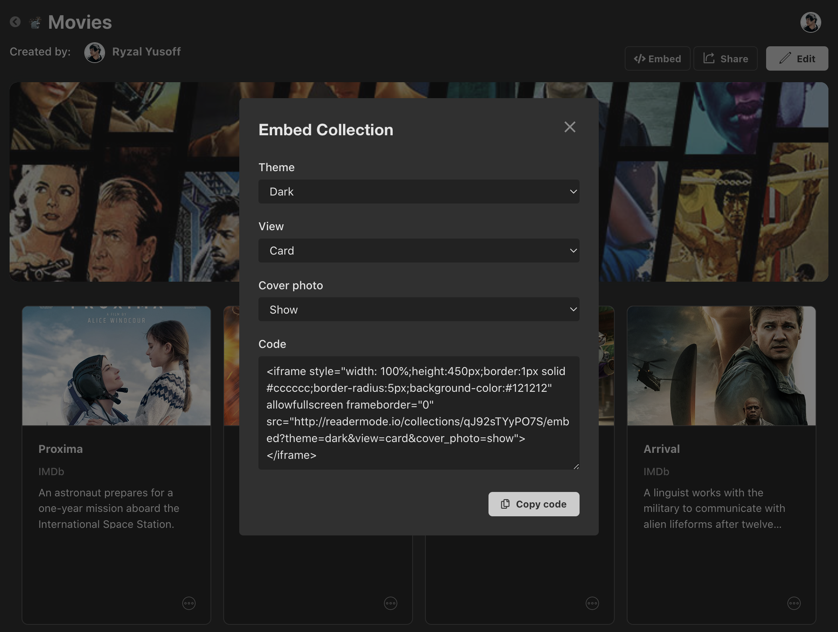The width and height of the screenshot is (838, 632).
Task: Click the Edit button
Action: [797, 59]
